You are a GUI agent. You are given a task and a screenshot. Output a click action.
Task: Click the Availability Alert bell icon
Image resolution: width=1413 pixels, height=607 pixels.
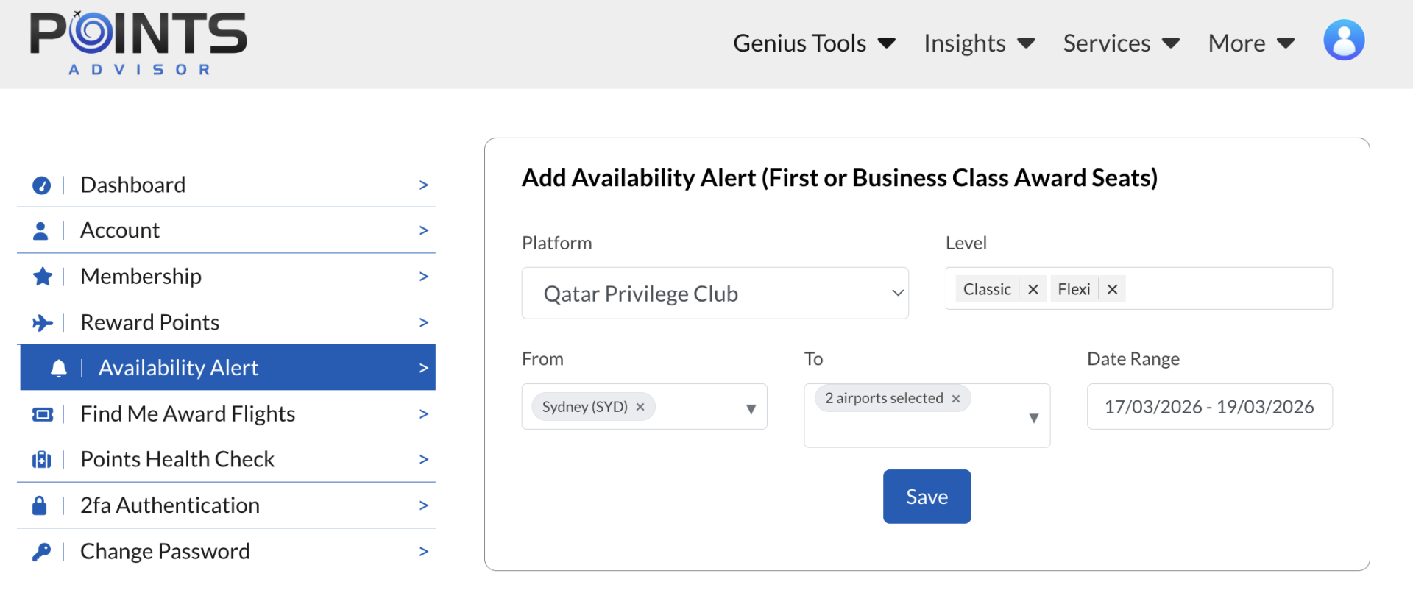pyautogui.click(x=59, y=368)
